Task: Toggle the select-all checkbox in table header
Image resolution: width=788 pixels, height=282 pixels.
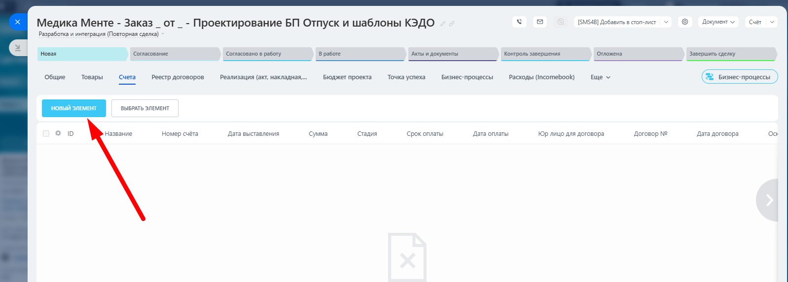Action: [46, 133]
